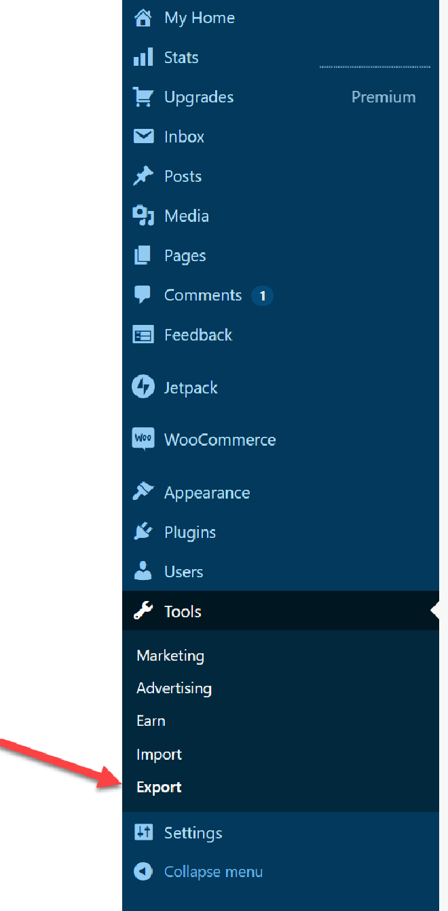Screen dimensions: 448x911
Task: Expand the Settings menu section
Action: click(x=193, y=832)
